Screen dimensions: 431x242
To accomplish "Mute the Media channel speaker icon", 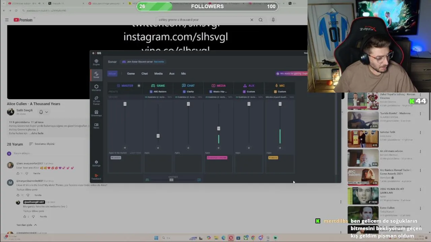I will pyautogui.click(x=219, y=148).
